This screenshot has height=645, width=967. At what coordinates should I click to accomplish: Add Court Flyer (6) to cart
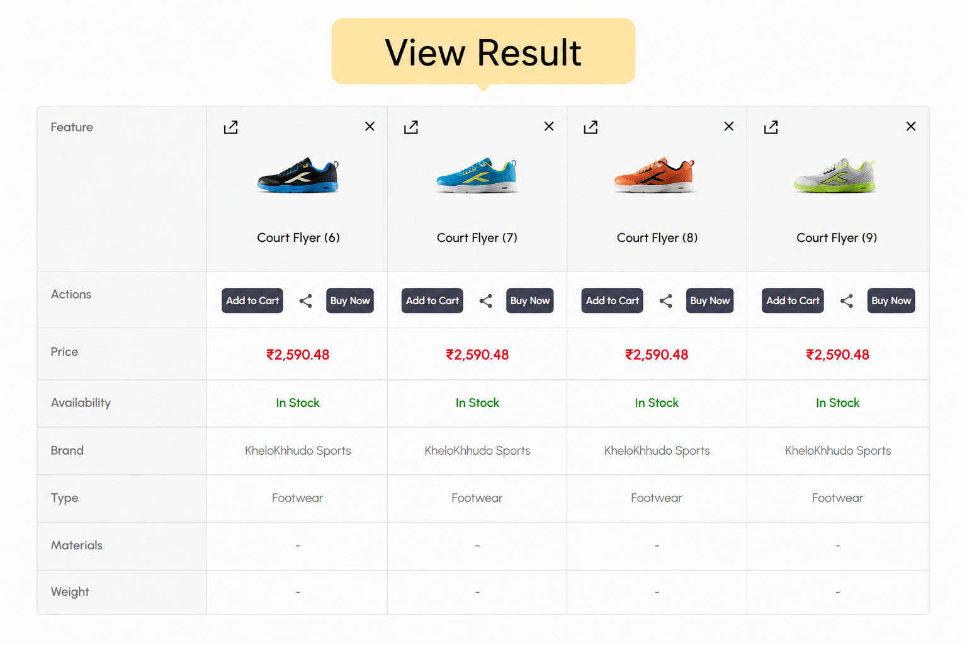pos(252,300)
